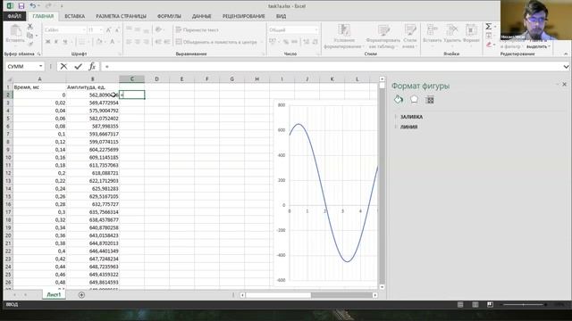Screen dimensions: 572x321
Task: Switch to Normal view in the status bar
Action: pyautogui.click(x=460, y=304)
